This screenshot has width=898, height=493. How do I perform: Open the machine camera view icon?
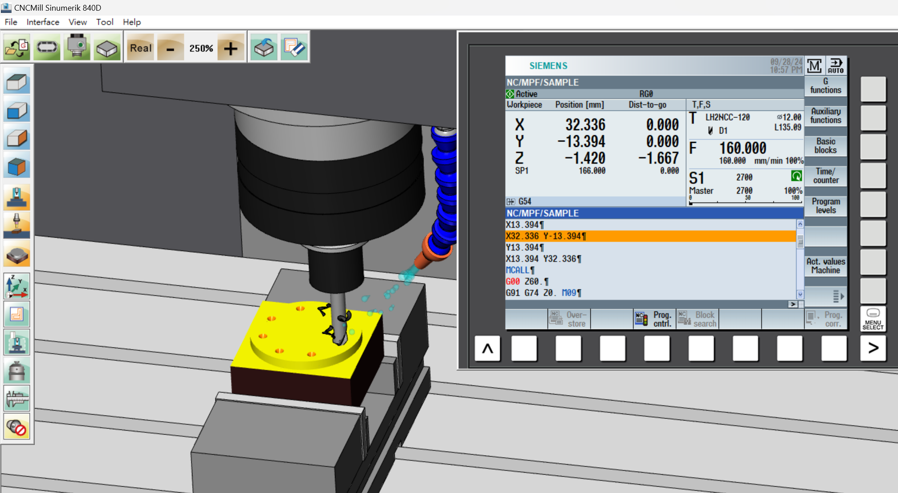77,48
